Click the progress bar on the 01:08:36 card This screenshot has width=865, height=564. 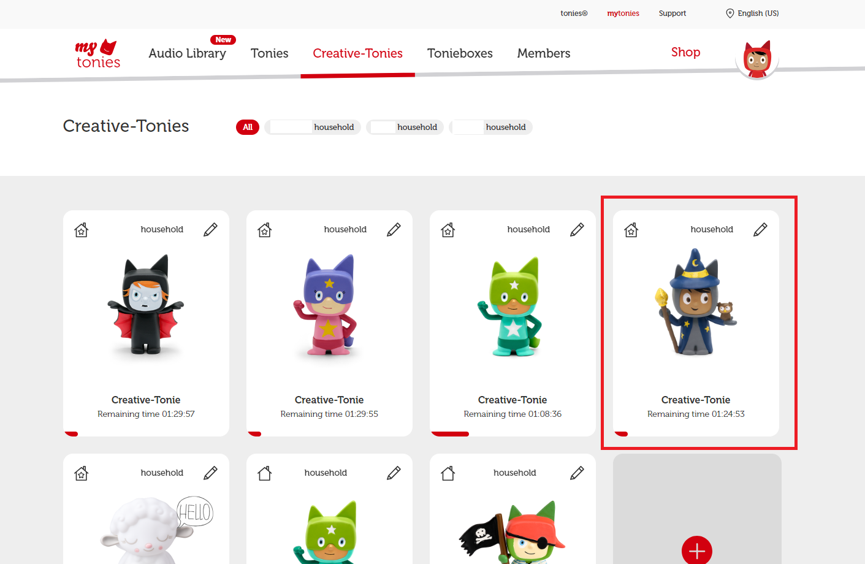coord(450,434)
